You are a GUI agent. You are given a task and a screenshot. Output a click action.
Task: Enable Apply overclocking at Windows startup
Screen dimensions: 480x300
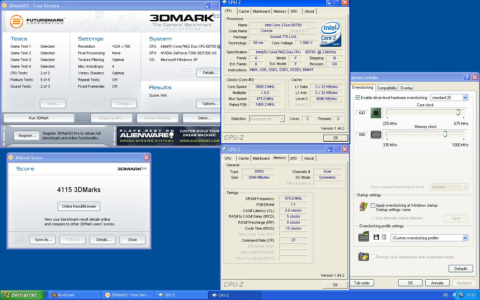click(x=373, y=205)
